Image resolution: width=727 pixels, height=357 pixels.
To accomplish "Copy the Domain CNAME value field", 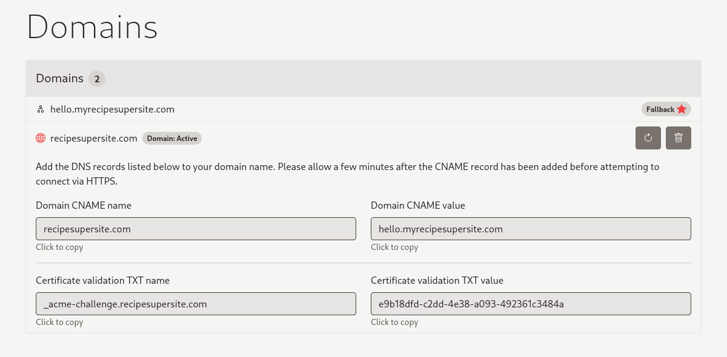I will coord(531,229).
